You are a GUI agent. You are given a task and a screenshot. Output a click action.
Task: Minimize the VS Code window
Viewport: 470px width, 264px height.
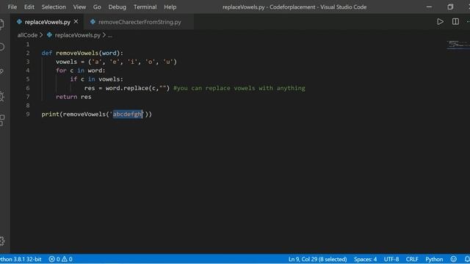click(429, 7)
